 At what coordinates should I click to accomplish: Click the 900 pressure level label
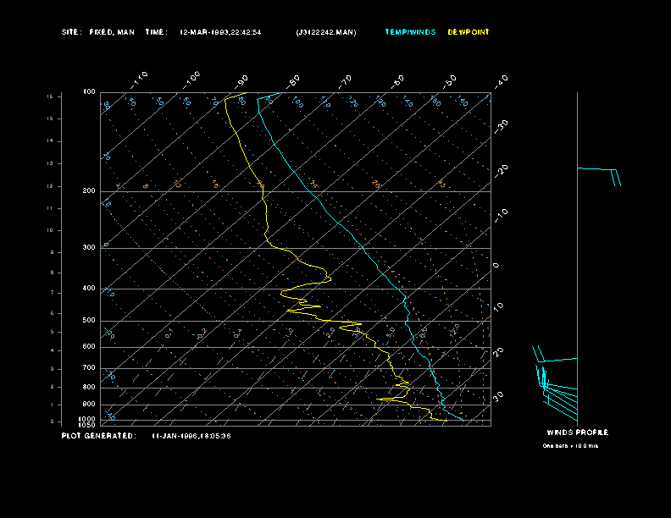tap(89, 404)
